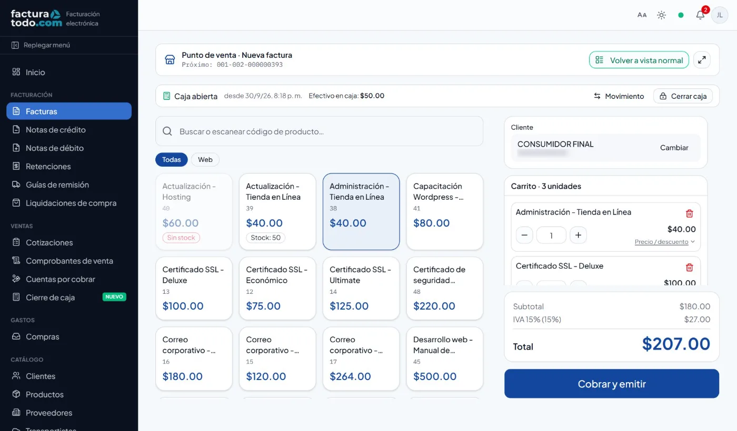Add Actualización – Tienda en Línea card
Image resolution: width=737 pixels, height=431 pixels.
pyautogui.click(x=277, y=212)
